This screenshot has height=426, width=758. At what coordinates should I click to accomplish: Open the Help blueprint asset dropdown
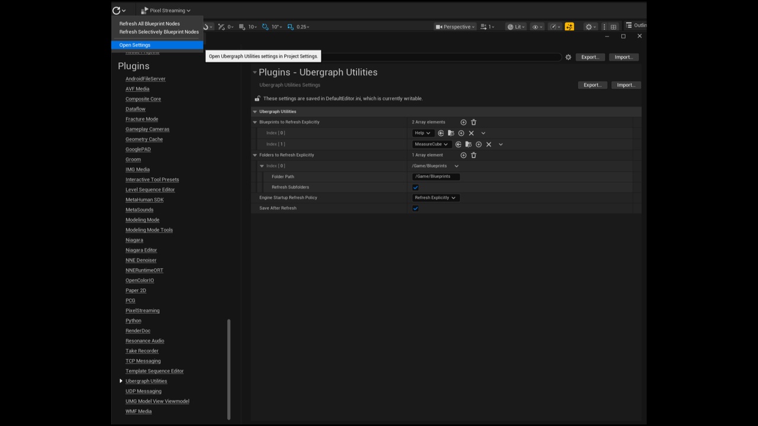[x=423, y=133]
